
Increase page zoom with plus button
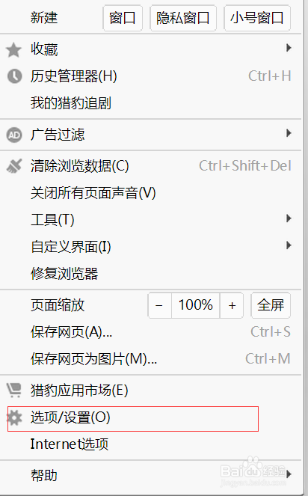click(232, 305)
